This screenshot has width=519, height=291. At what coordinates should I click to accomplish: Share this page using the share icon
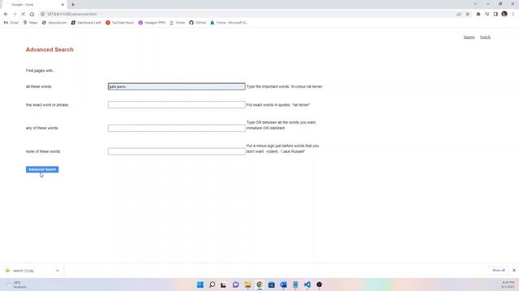(x=459, y=15)
